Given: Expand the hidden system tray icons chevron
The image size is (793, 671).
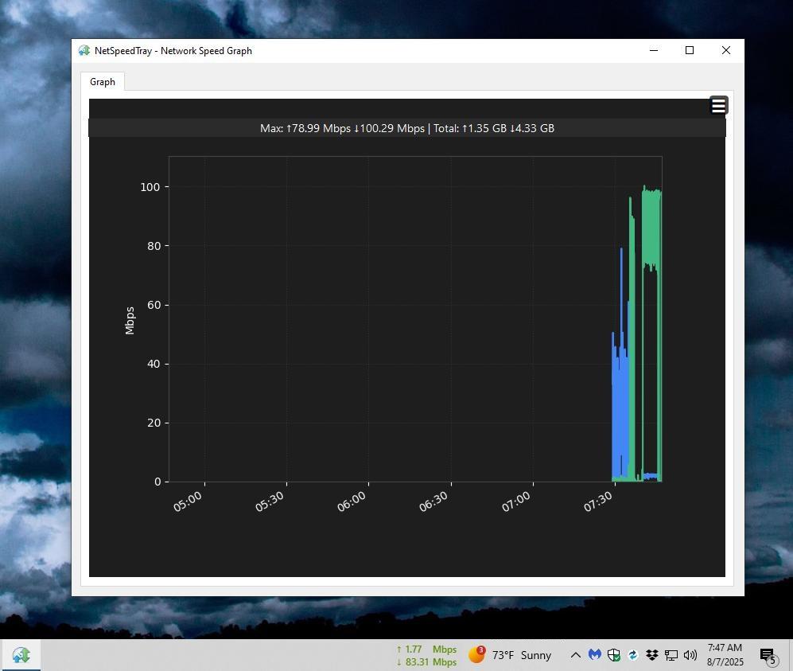Looking at the screenshot, I should (x=575, y=655).
